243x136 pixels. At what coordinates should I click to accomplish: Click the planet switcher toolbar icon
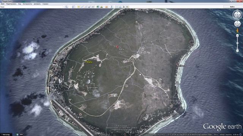click(106, 7)
